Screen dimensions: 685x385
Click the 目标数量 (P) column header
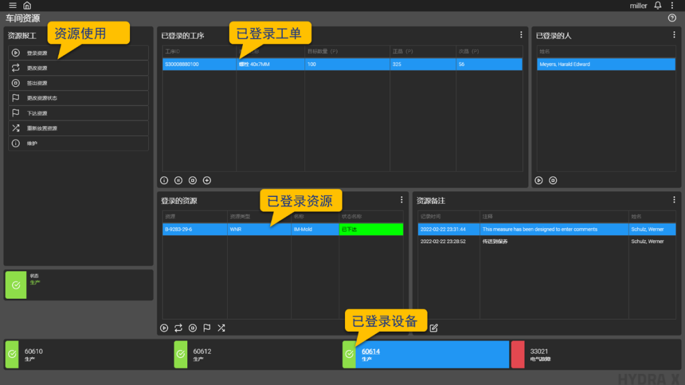click(x=348, y=51)
